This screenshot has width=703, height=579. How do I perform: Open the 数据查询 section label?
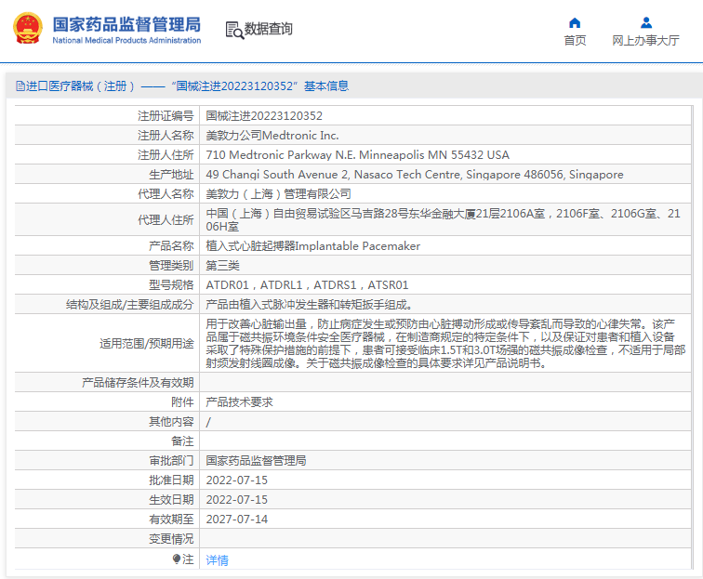point(269,30)
